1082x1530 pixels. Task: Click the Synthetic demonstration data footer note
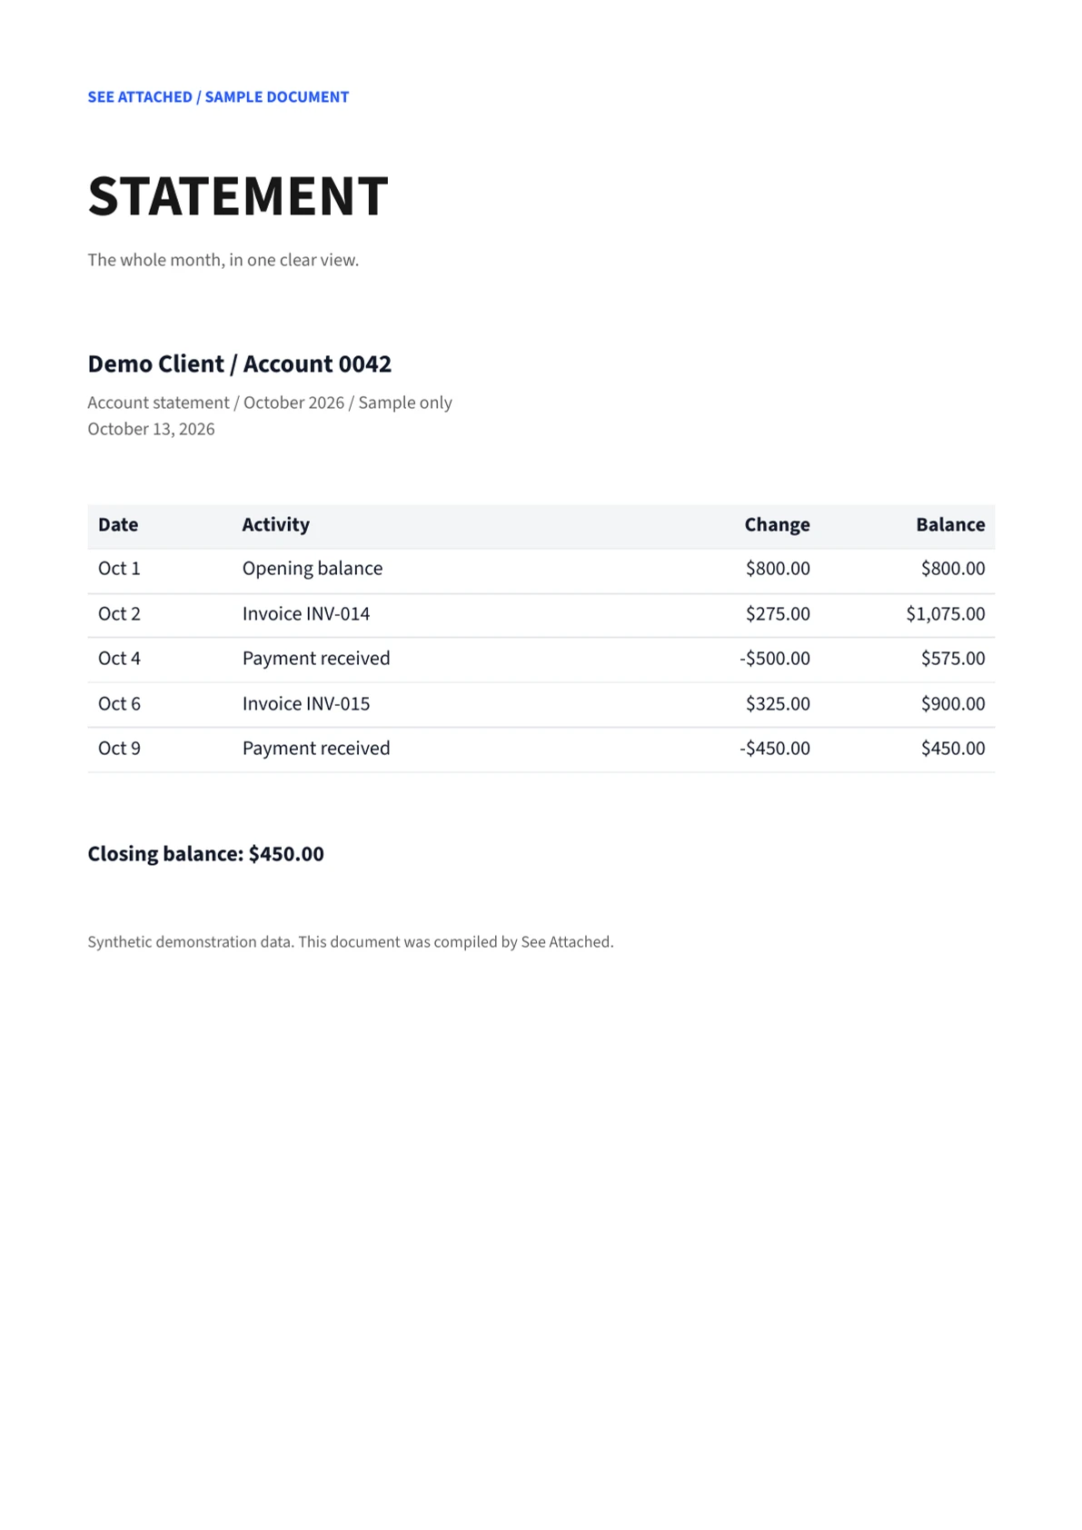pyautogui.click(x=351, y=942)
